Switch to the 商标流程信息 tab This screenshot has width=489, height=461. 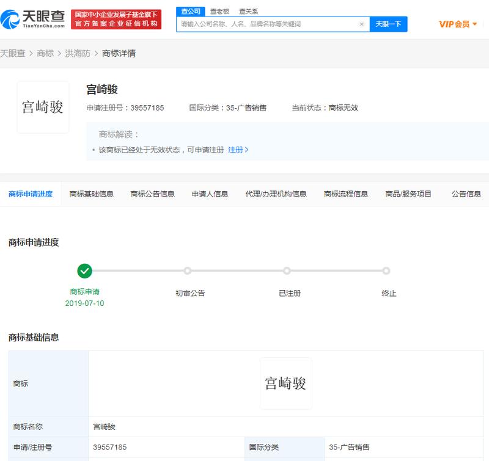tap(346, 194)
